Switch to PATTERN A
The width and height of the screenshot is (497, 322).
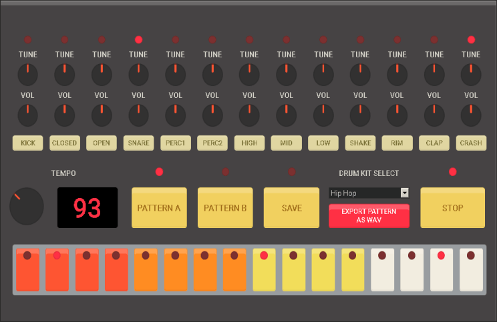[x=159, y=208]
